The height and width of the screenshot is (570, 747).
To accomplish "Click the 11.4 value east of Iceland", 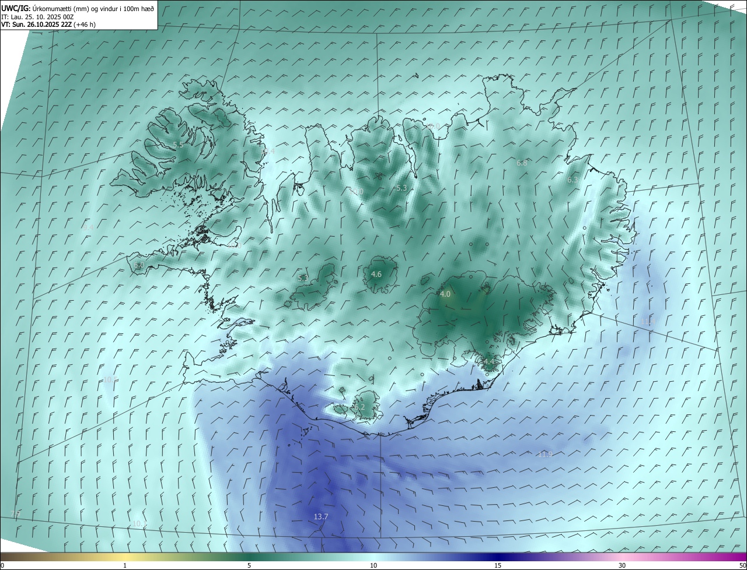I will click(648, 321).
